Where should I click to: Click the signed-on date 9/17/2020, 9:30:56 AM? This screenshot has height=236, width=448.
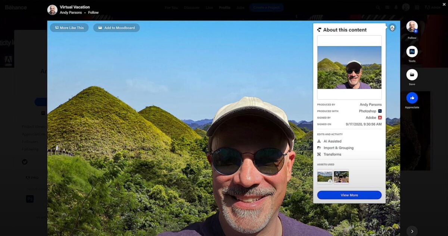364,124
